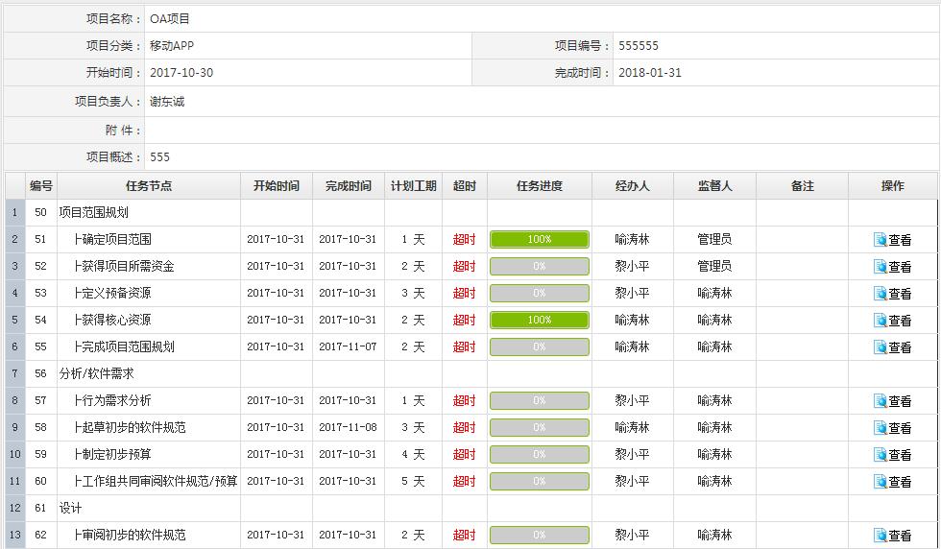Click the 任务节点 column header
Image resolution: width=941 pixels, height=549 pixels.
pos(149,186)
